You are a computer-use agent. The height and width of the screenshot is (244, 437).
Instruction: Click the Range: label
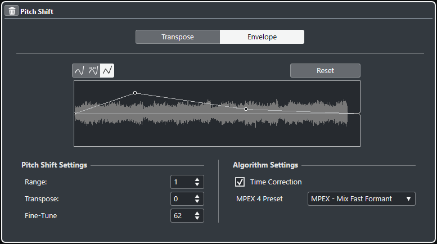tap(35, 182)
